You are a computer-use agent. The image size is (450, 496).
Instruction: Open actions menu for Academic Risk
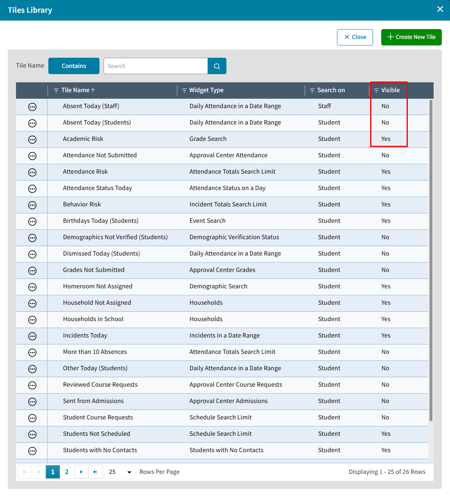pos(32,140)
